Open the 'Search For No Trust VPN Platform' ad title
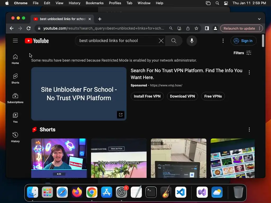 (186, 74)
